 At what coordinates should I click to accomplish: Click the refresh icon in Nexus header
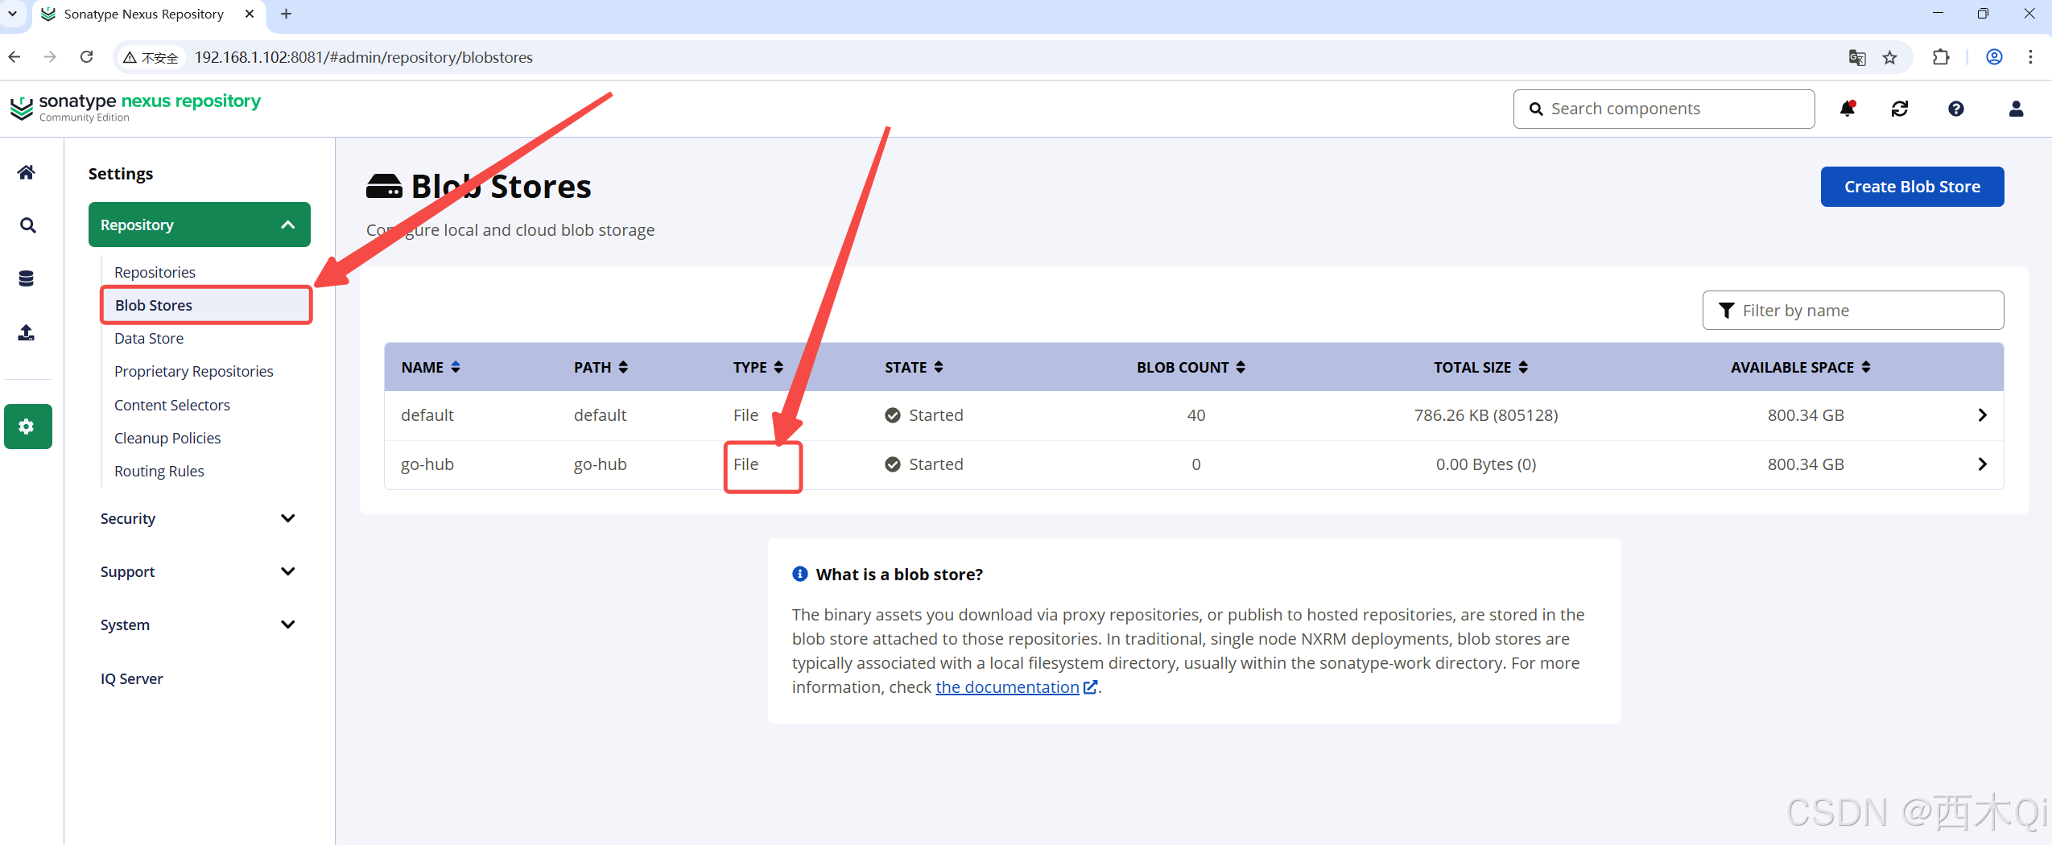coord(1900,109)
